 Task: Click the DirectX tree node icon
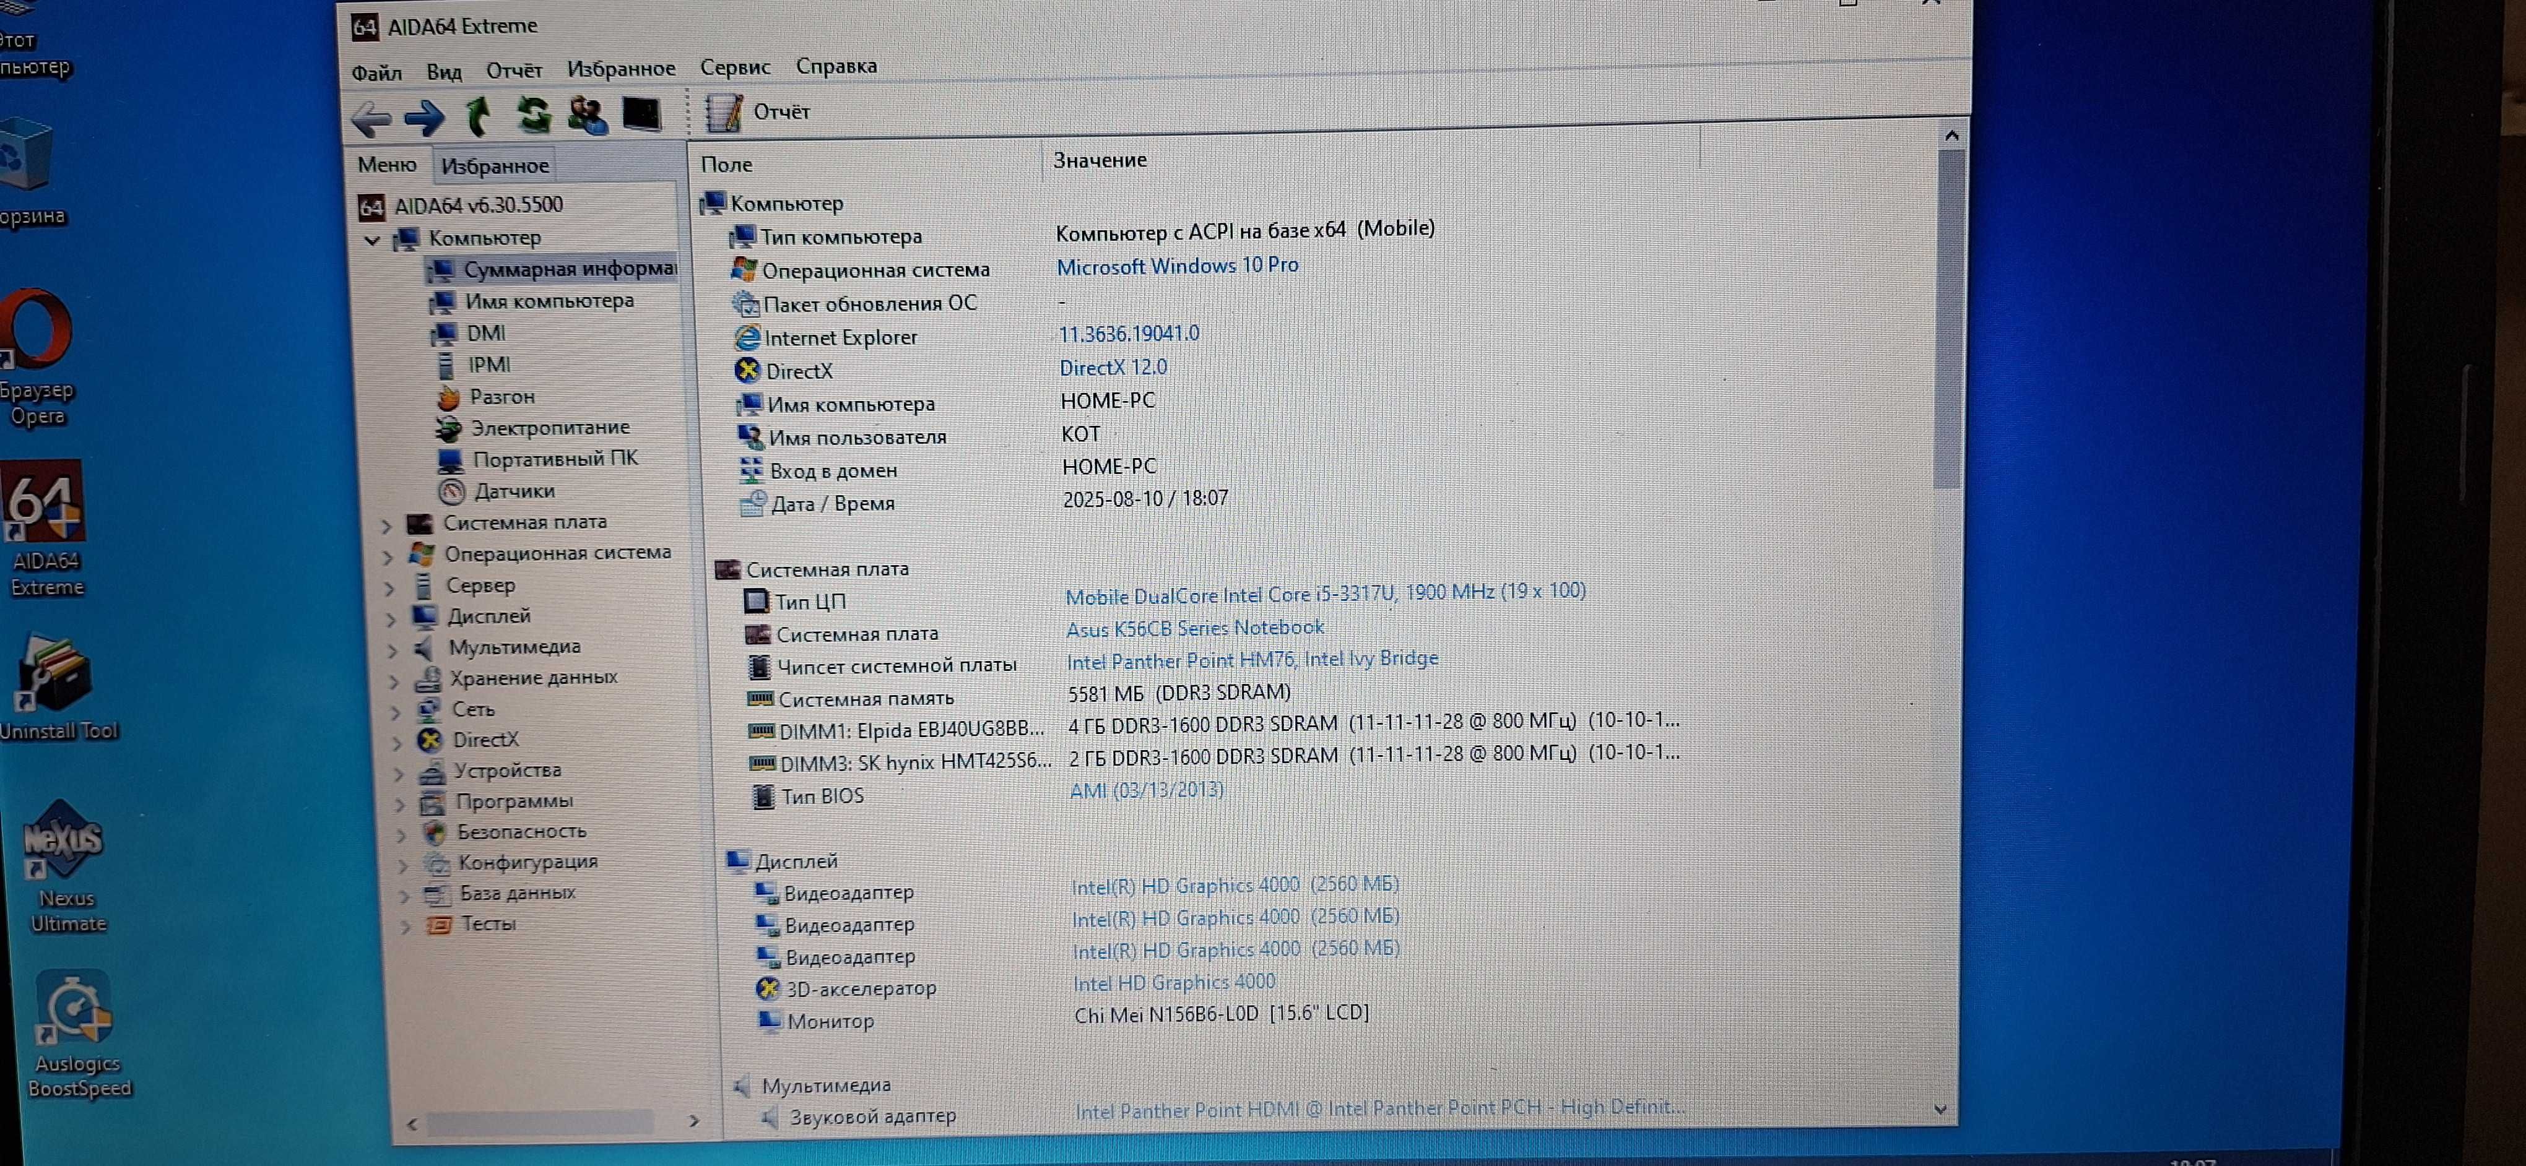(430, 740)
